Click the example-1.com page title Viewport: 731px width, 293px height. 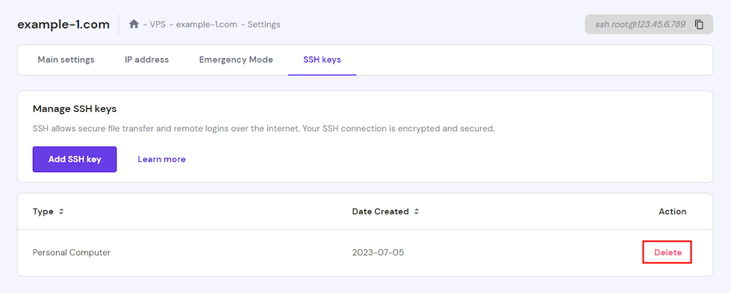63,24
